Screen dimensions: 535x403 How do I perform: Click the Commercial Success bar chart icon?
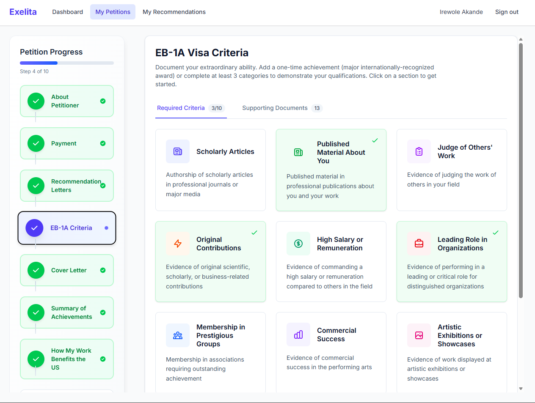coord(298,334)
